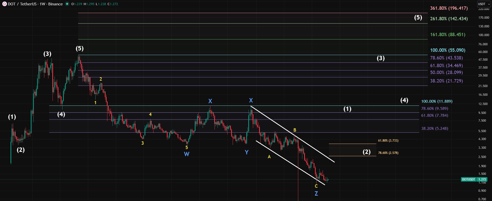Viewport: 492px width, 201px height.
Task: Select the 61.80% (34.469) Fibonacci label
Action: tap(446, 66)
